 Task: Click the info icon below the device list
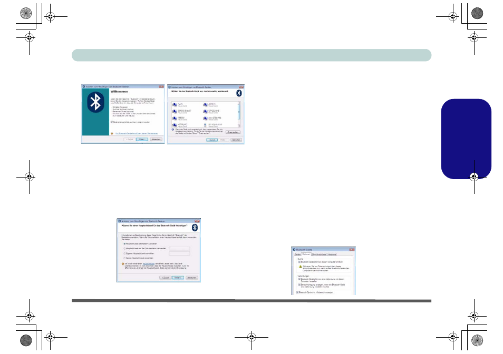[x=172, y=130]
